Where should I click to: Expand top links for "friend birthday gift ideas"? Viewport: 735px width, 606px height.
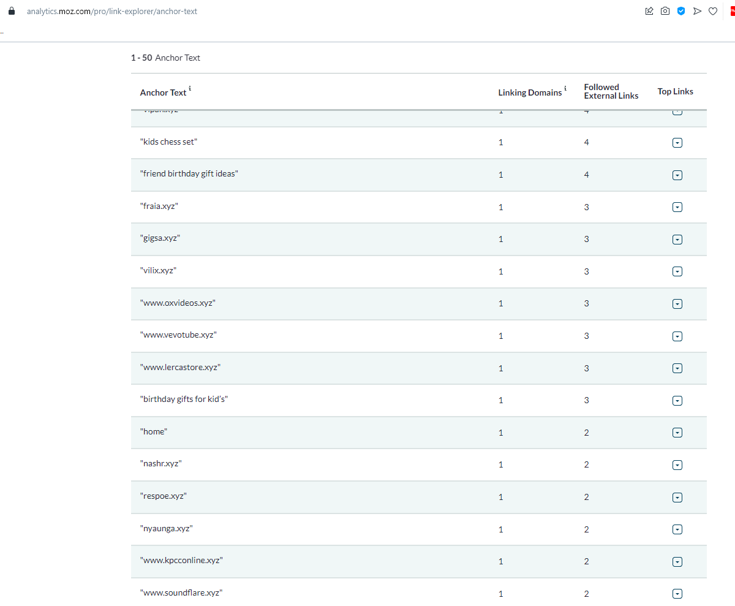[x=677, y=175]
